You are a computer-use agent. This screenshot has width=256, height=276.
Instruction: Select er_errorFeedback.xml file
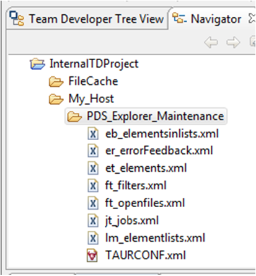tap(159, 151)
